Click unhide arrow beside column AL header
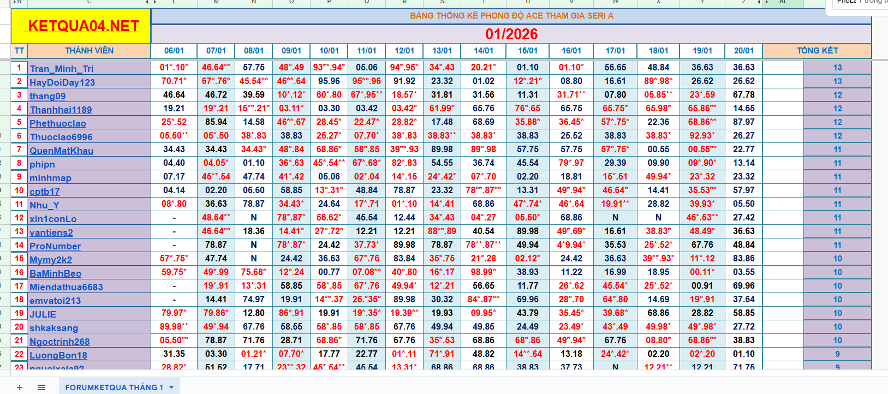 [767, 2]
